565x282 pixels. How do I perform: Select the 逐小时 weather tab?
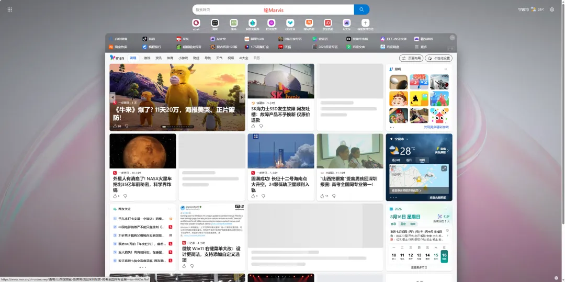click(x=395, y=160)
